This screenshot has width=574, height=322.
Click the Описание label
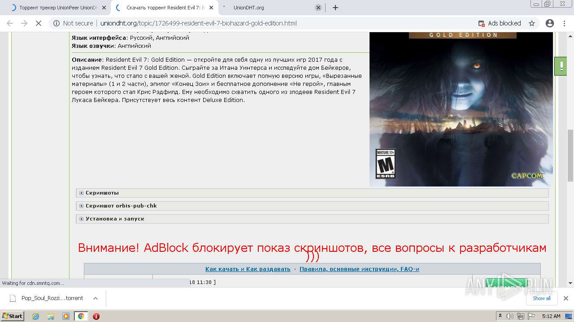coord(87,59)
